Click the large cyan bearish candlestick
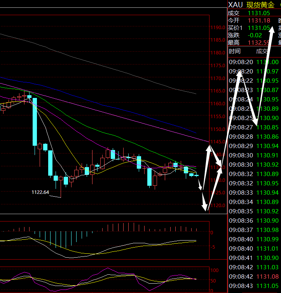The image size is (281, 293). [x=35, y=122]
